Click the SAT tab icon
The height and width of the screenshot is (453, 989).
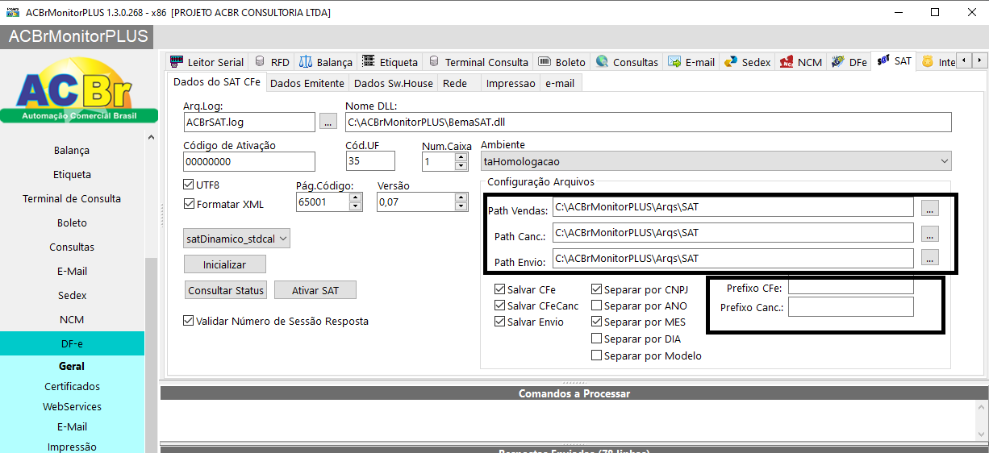(x=883, y=60)
